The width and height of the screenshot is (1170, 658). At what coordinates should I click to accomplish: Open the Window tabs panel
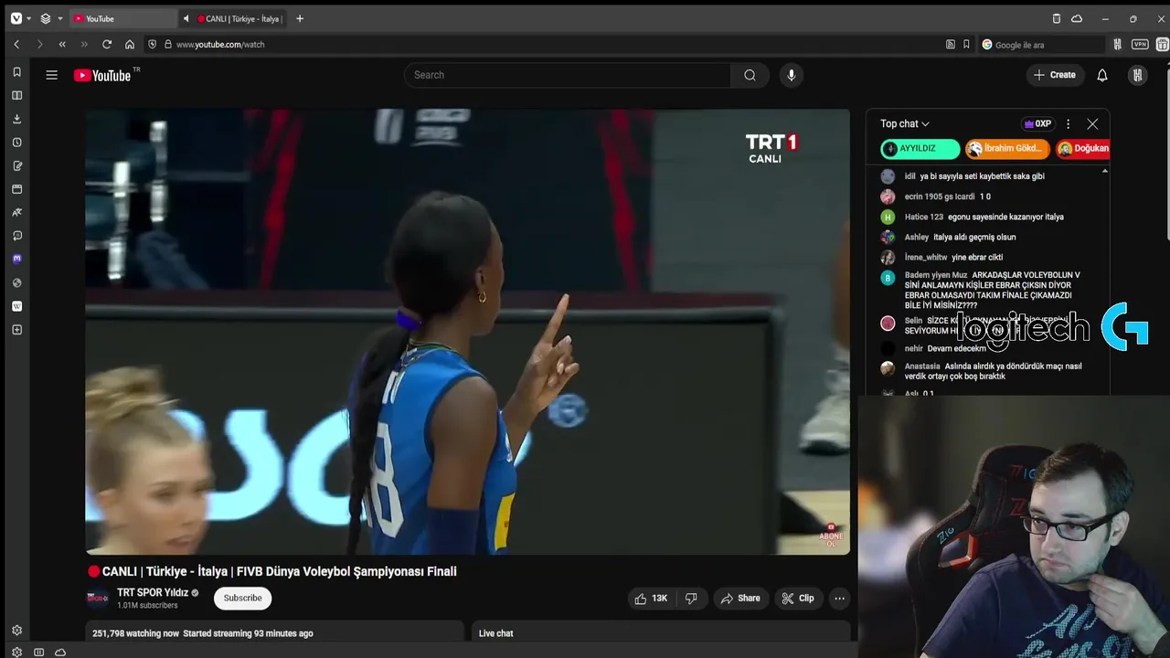click(16, 189)
